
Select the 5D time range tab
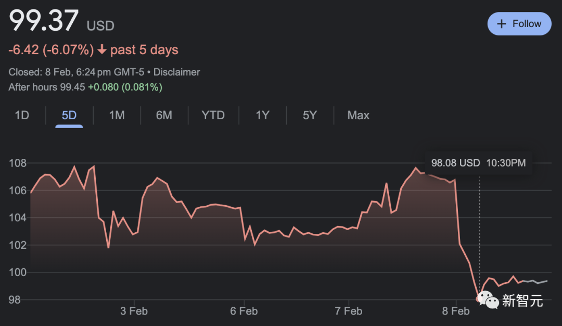tap(69, 115)
